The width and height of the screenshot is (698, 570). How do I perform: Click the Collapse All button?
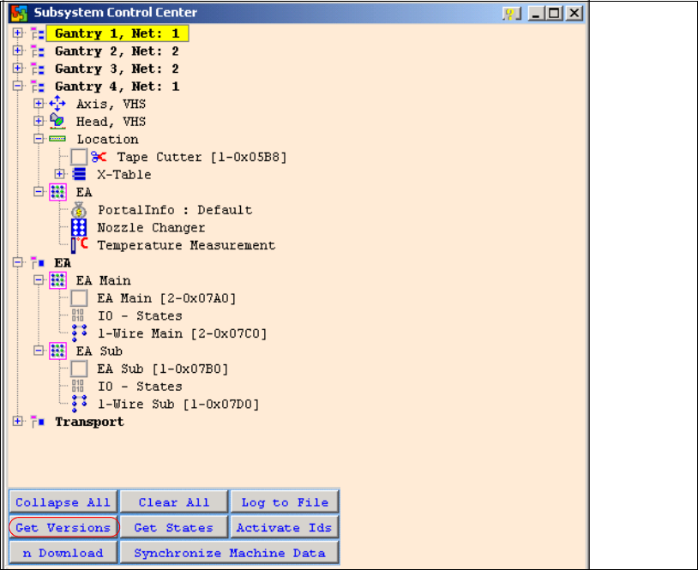coord(63,502)
